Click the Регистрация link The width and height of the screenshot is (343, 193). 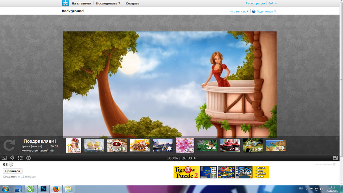click(255, 3)
